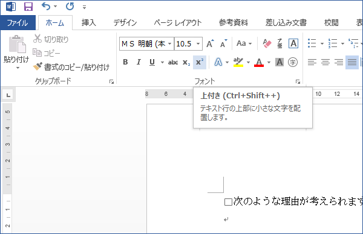Open the 差し込み文書 tab
Screen dimensions: 363x234
click(x=286, y=22)
